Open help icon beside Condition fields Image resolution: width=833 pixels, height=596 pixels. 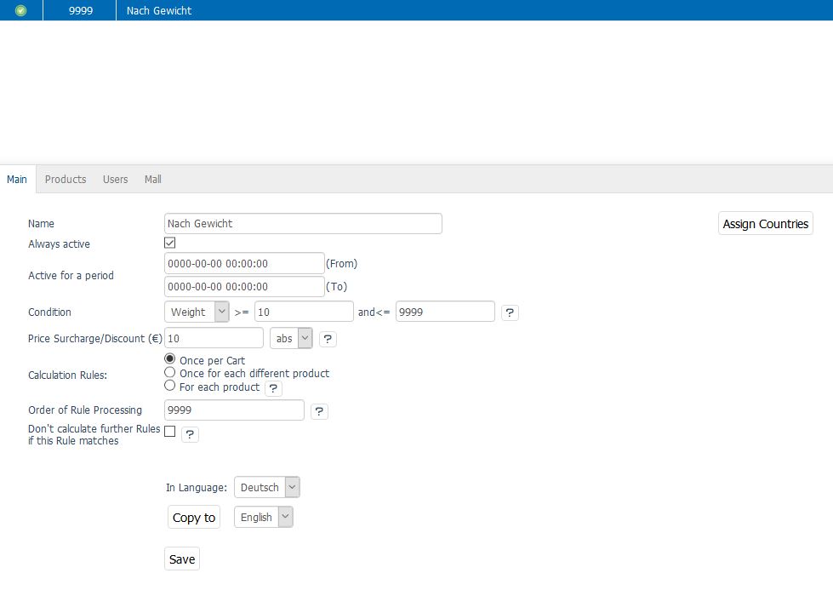click(510, 312)
